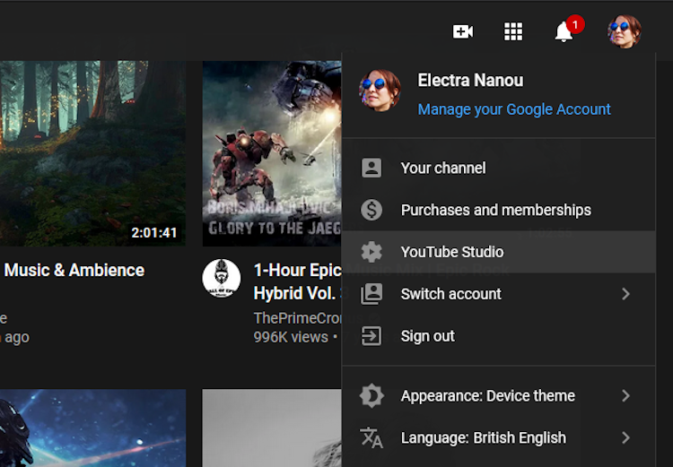Expand the Switch account submenu chevron
This screenshot has height=467, width=673.
pos(625,294)
